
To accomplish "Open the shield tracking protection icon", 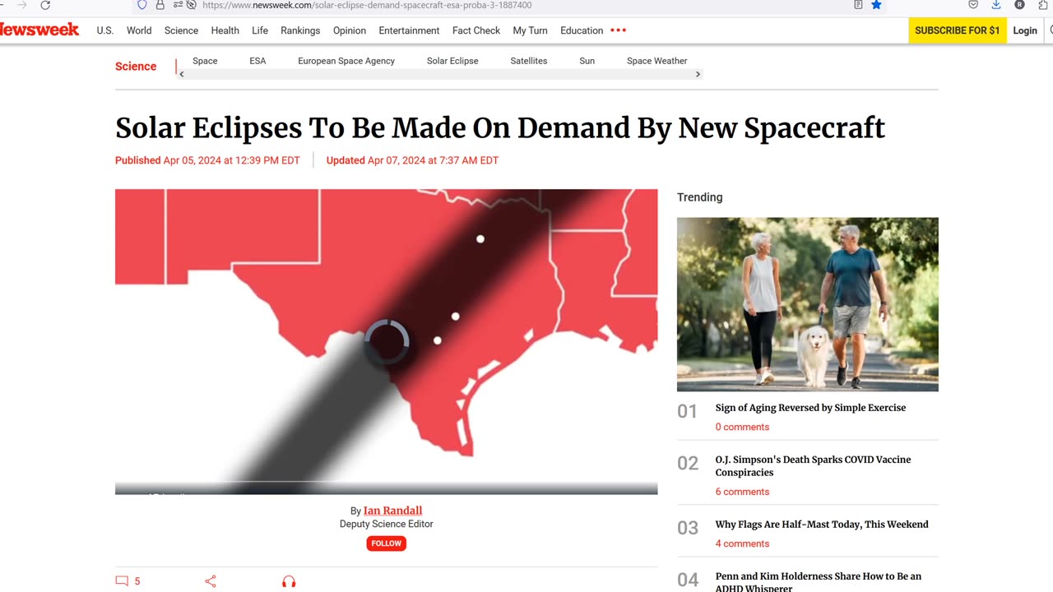I will pos(142,5).
